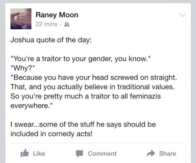
Task: Open the "22 mins" timestamp link
Action: (x=46, y=24)
